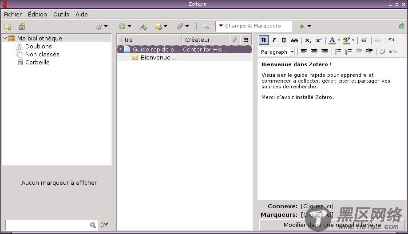The width and height of the screenshot is (408, 234).
Task: Click the New Note icon
Action: point(158,26)
